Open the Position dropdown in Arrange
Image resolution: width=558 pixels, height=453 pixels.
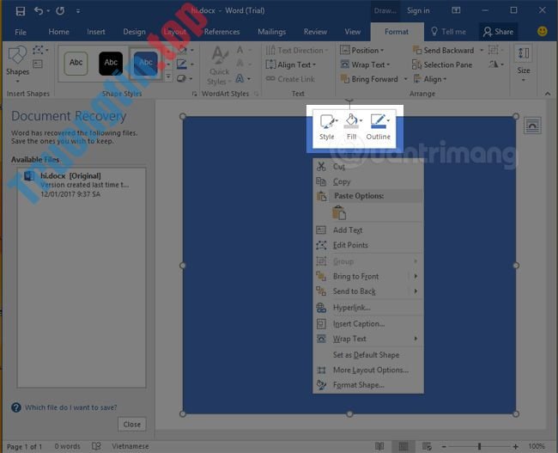(x=362, y=50)
